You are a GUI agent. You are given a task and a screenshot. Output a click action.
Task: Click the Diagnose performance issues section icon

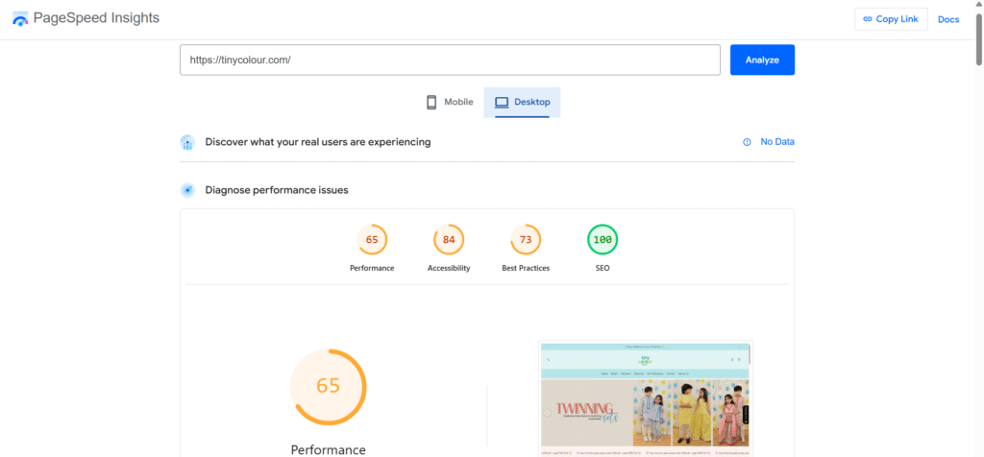pos(188,190)
